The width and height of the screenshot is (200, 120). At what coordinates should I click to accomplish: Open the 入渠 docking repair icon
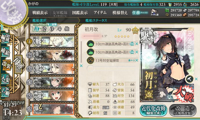pyautogui.click(x=5, y=79)
